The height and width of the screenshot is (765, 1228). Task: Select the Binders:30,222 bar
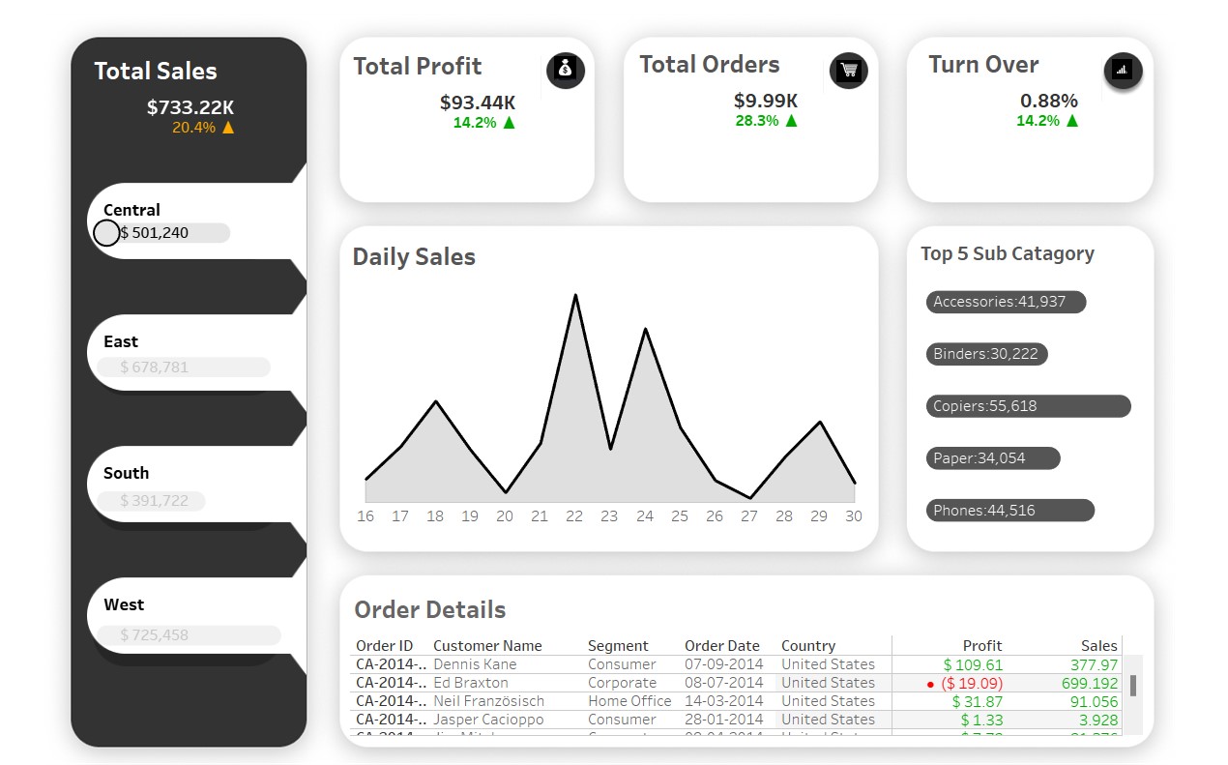986,353
